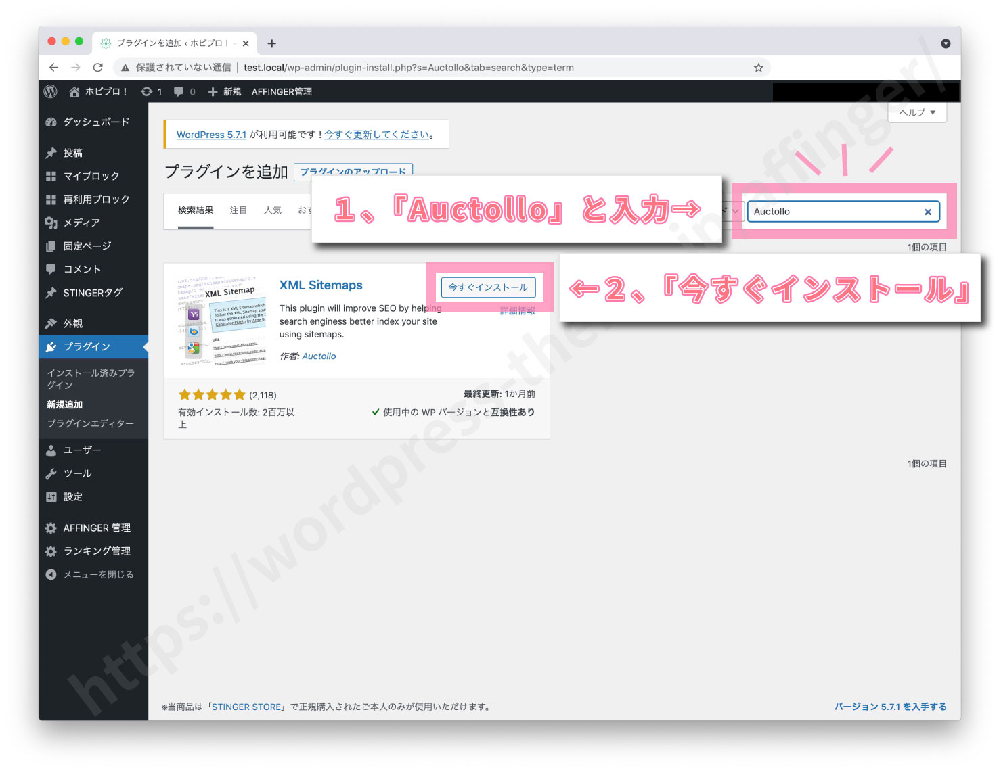The image size is (999, 771).
Task: Select 新規追加 submenu item
Action: pos(64,404)
